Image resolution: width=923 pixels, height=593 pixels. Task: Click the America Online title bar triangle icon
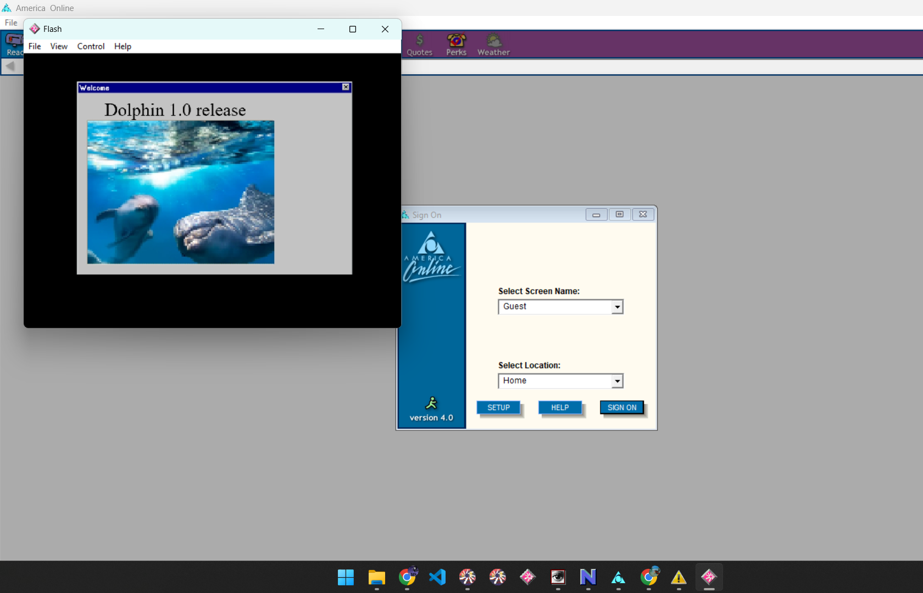7,8
